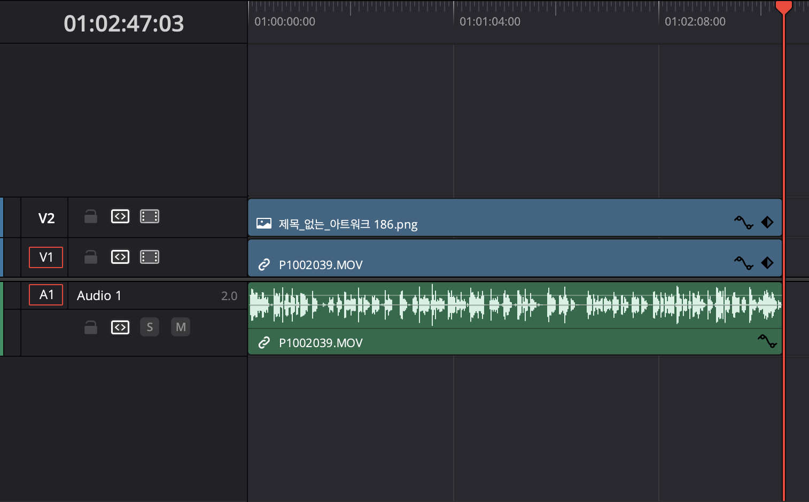
Task: Click the 01:02:47:03 timecode display
Action: coord(123,23)
